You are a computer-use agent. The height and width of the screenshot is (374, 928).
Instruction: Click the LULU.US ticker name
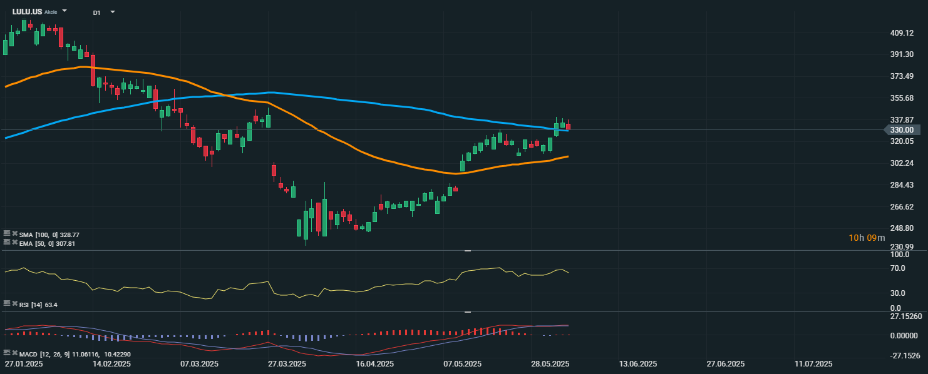[27, 12]
